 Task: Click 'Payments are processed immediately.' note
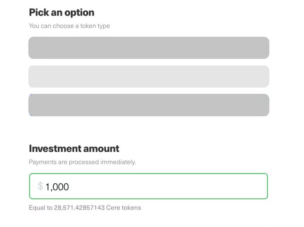click(x=82, y=162)
